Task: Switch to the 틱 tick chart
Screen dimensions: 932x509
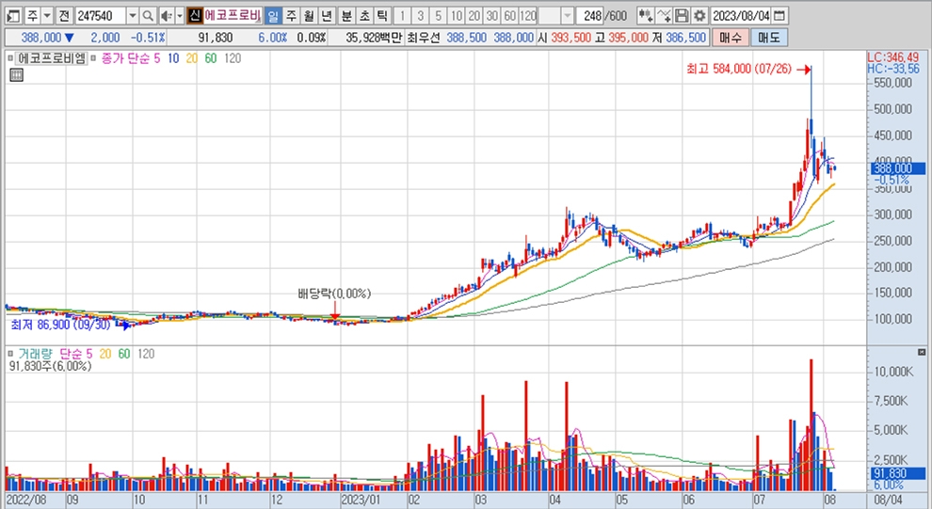Action: [382, 15]
